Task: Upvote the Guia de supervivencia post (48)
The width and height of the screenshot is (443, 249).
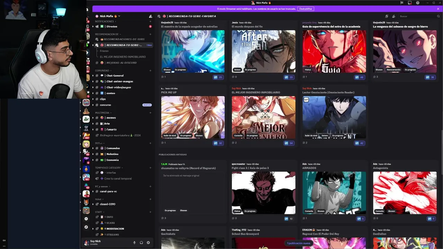Action: point(359,77)
